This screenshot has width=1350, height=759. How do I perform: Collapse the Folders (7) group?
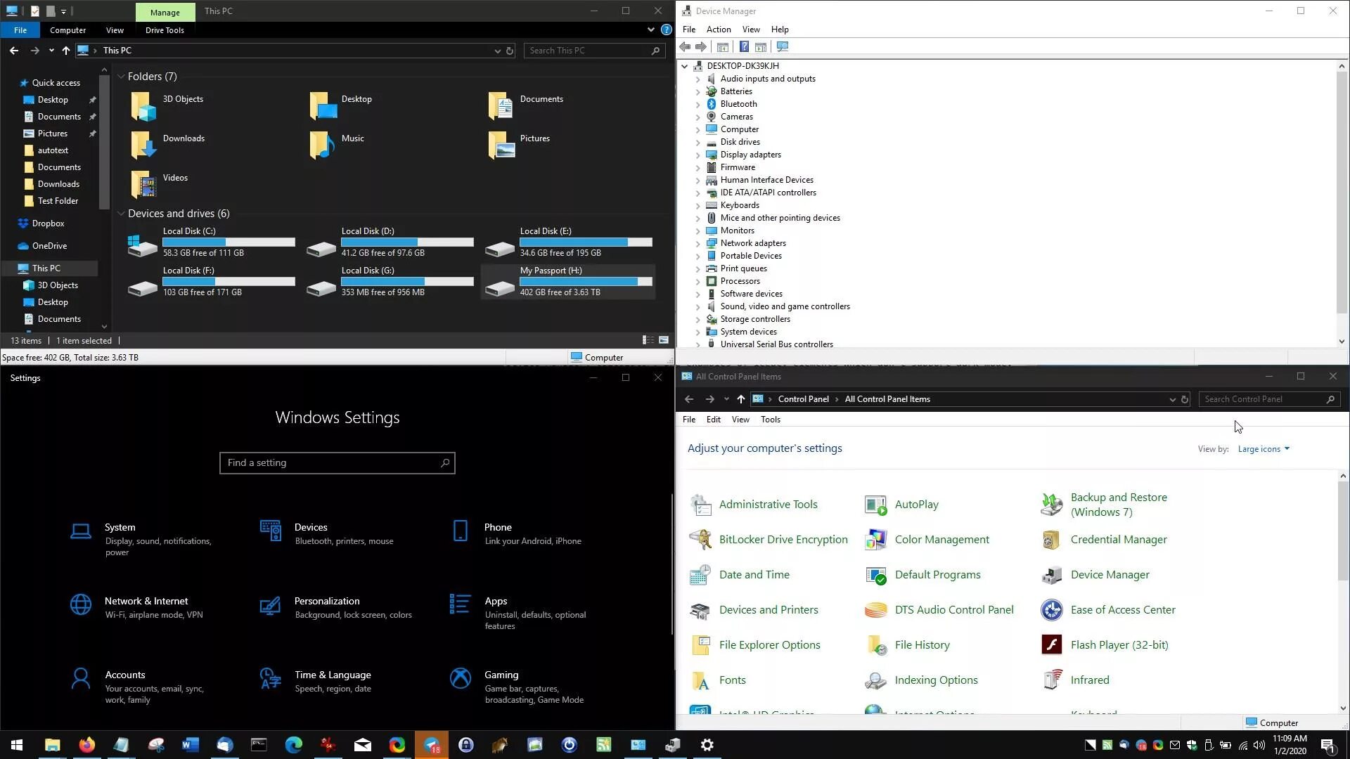tap(121, 77)
